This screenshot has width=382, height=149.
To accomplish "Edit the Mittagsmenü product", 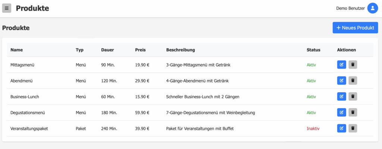I will (x=342, y=65).
